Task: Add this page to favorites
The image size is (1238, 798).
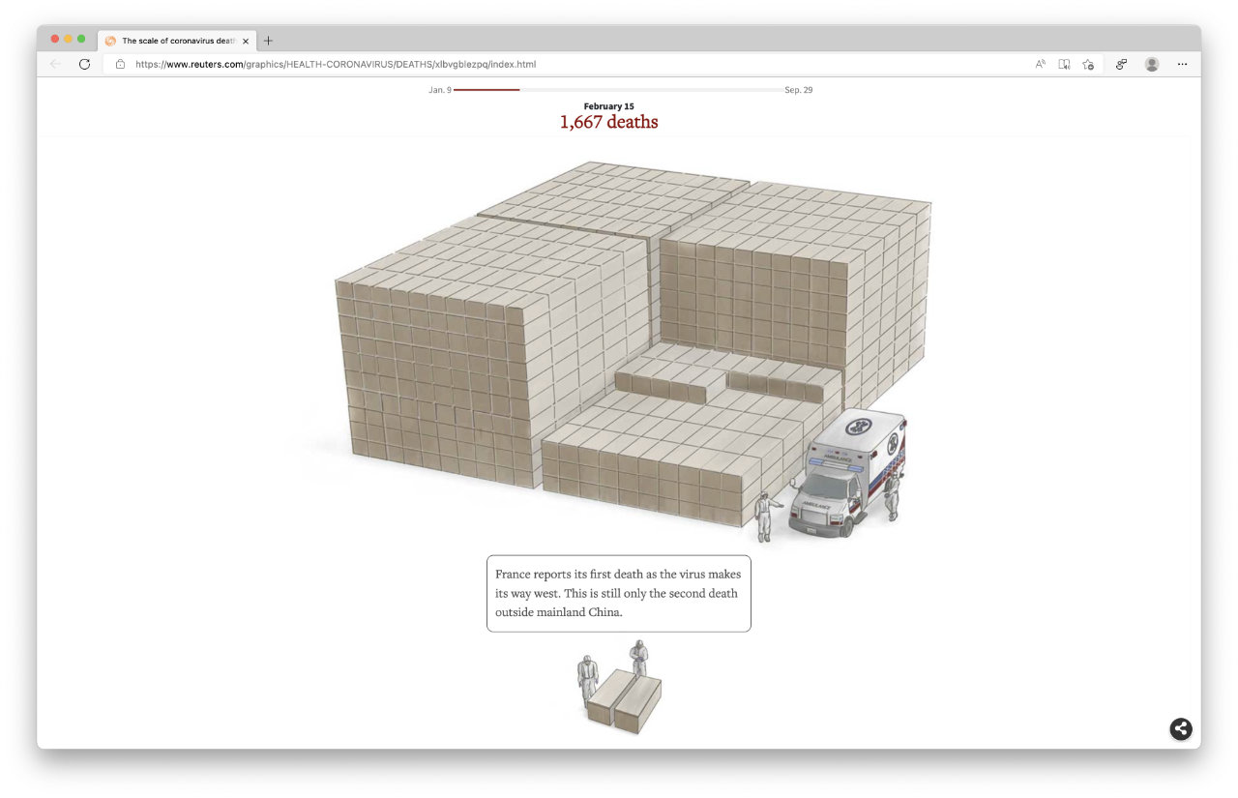Action: point(1088,64)
